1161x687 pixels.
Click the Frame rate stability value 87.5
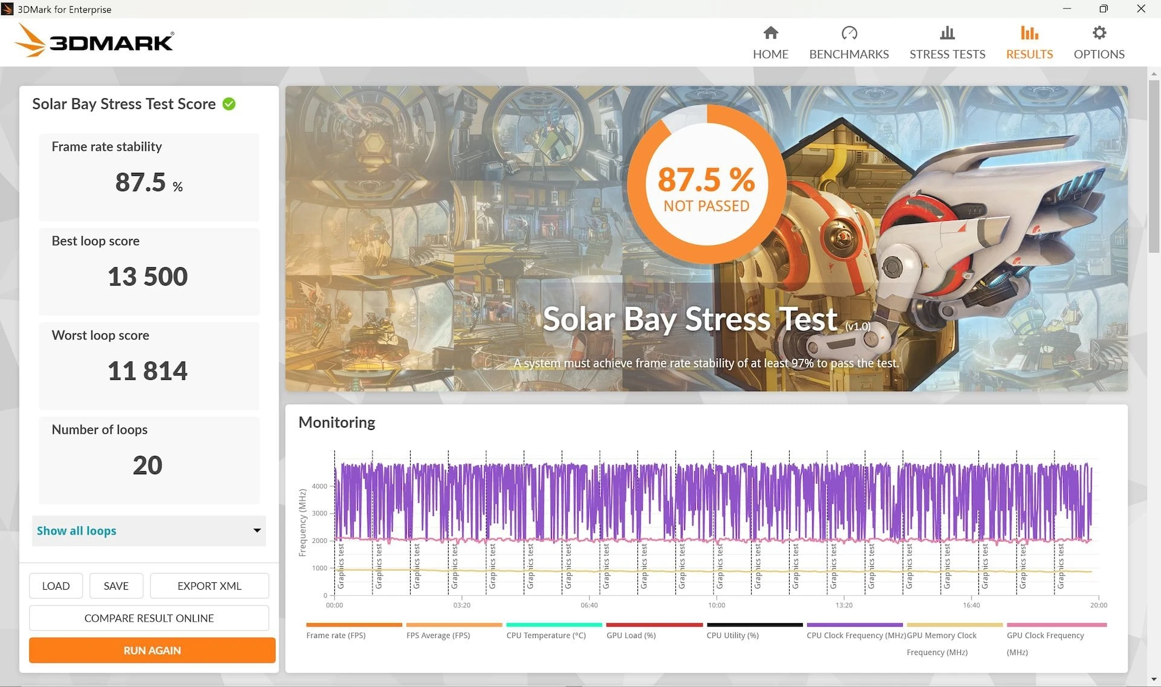click(x=140, y=182)
